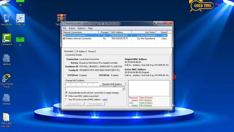Image resolution: width=234 pixels, height=132 pixels.
Task: Open the green icon beside Camtasia 9
Action: tap(20, 41)
